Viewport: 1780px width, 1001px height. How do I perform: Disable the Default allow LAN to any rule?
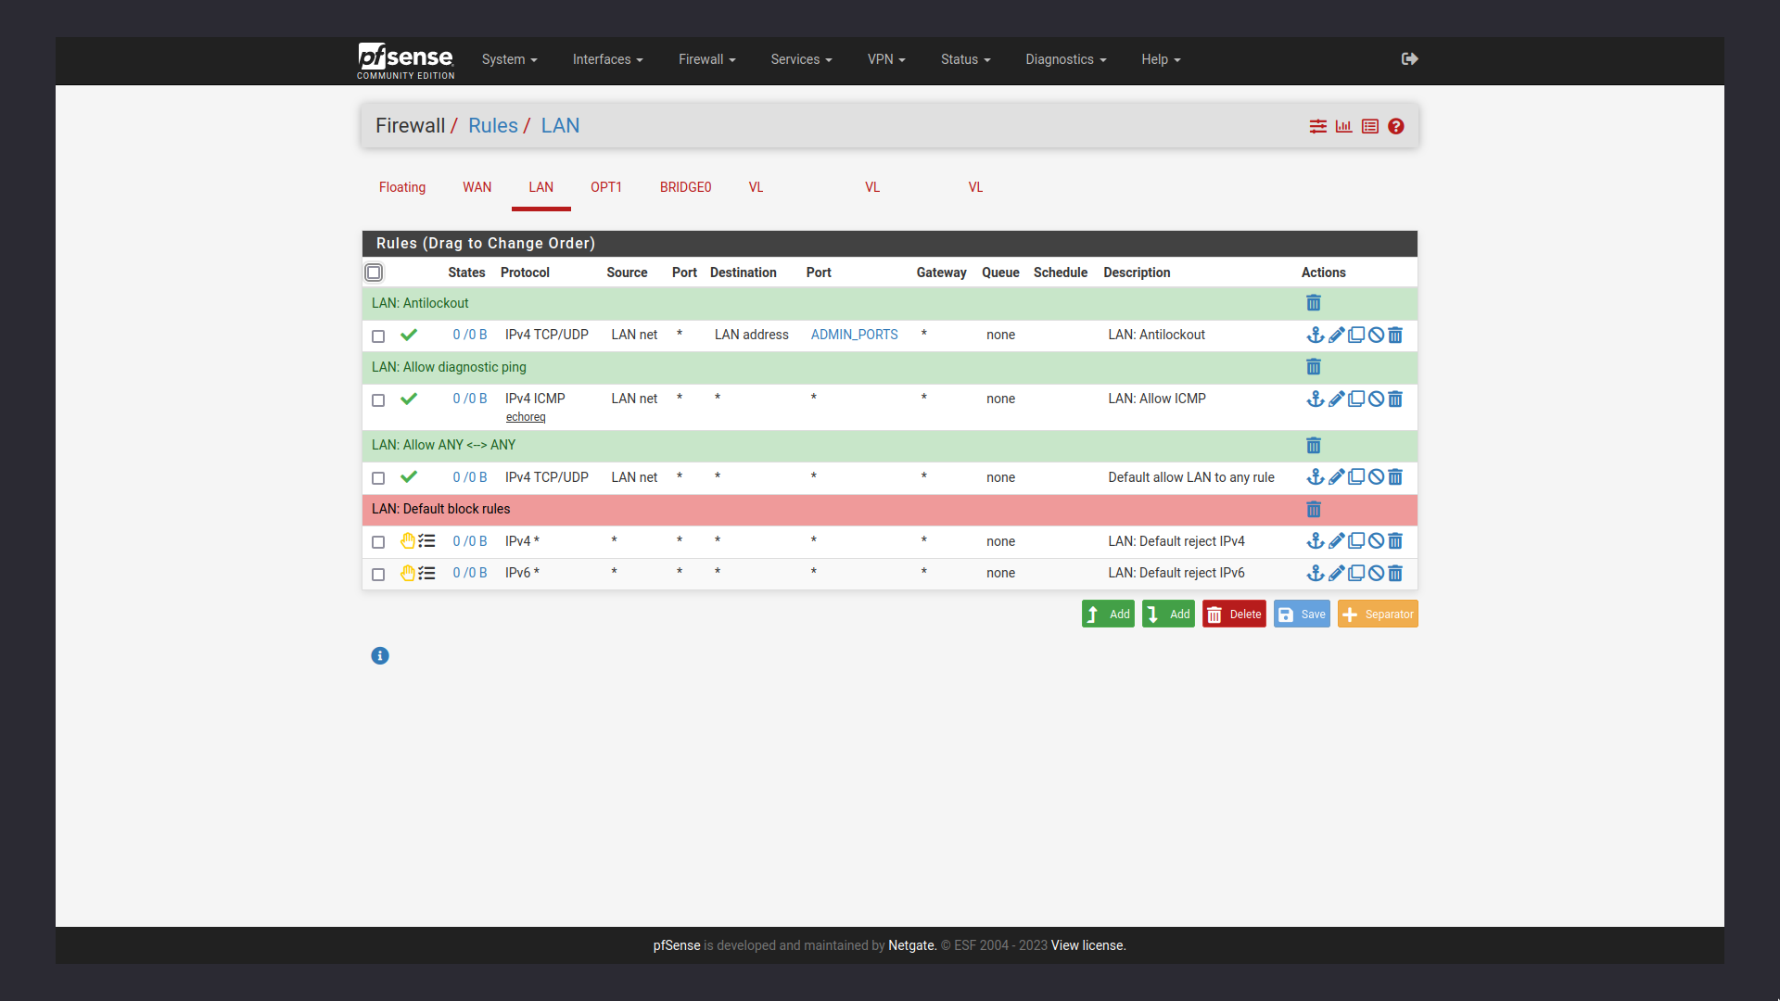tap(1375, 476)
